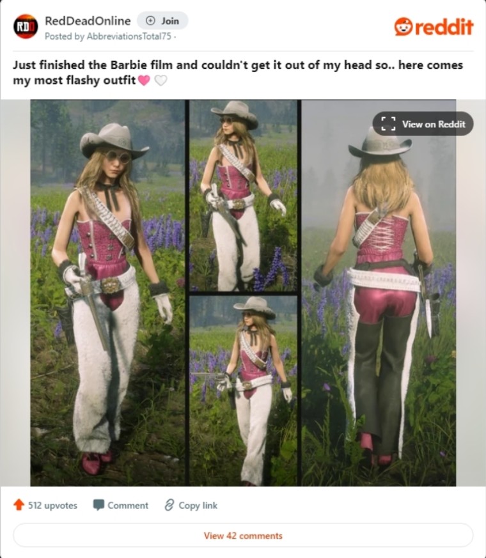Screen dimensions: 486x558
Task: Click the chain link copy icon
Action: coord(169,505)
